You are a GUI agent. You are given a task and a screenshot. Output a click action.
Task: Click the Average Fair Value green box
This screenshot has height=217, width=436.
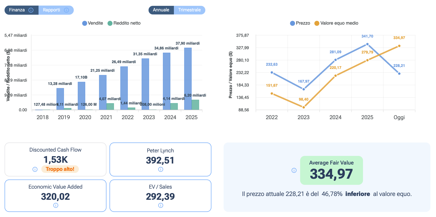[331, 170]
